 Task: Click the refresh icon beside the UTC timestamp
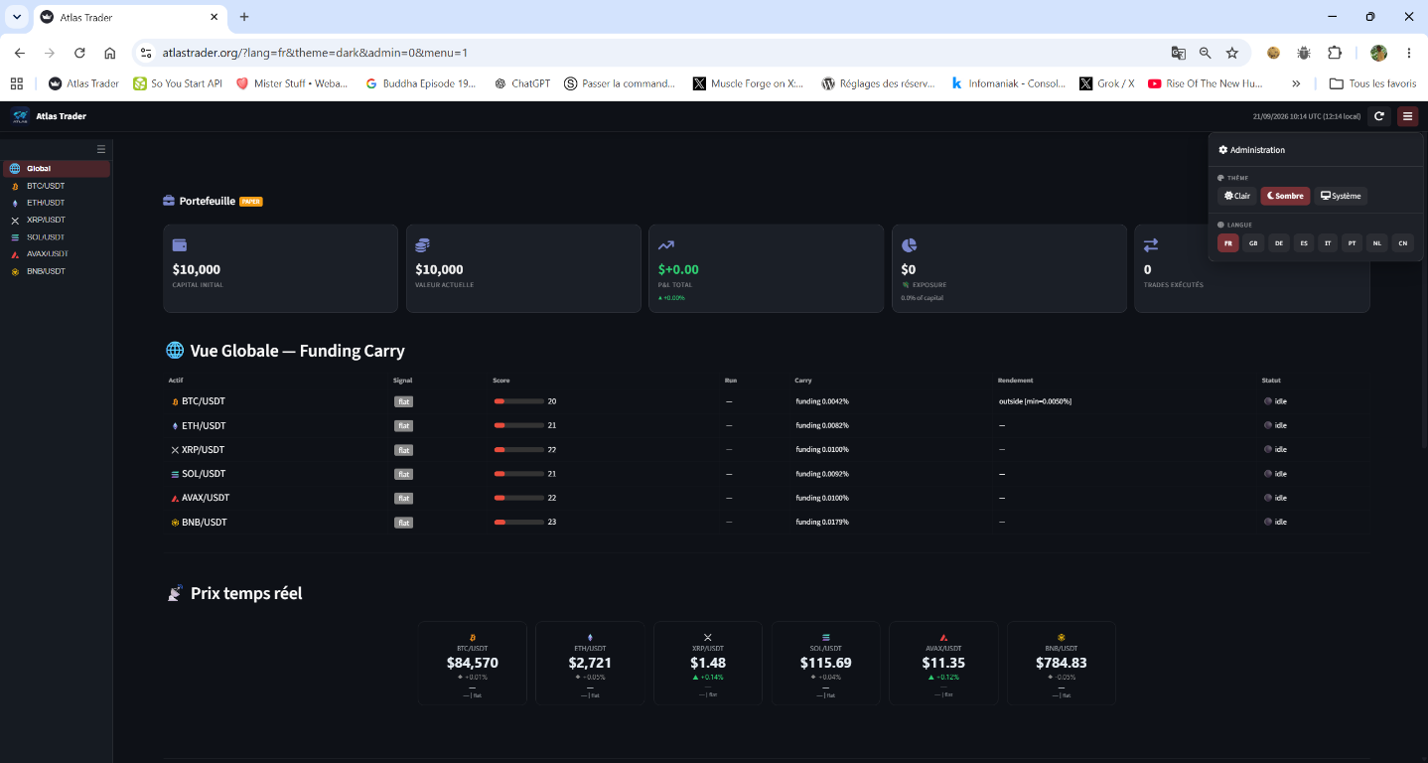[x=1378, y=116]
